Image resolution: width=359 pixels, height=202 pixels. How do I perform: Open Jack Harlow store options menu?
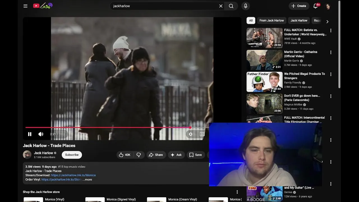click(x=237, y=192)
